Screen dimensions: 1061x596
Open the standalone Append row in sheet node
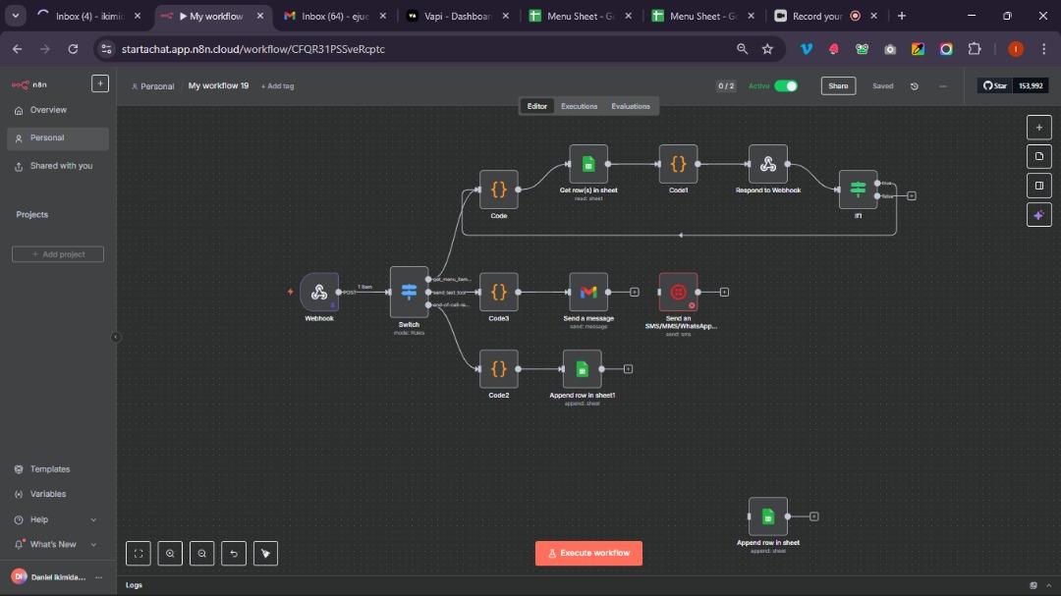(768, 516)
